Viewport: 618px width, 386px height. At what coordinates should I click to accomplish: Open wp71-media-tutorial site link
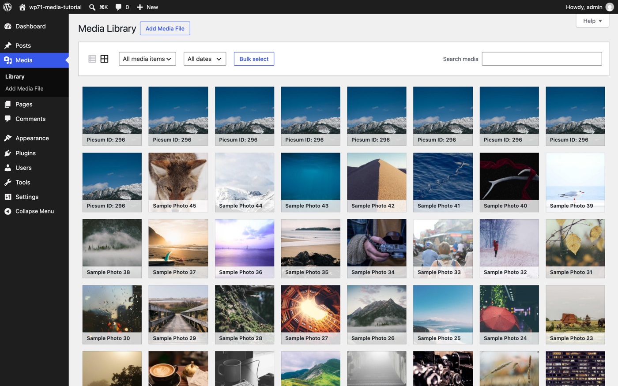(56, 7)
